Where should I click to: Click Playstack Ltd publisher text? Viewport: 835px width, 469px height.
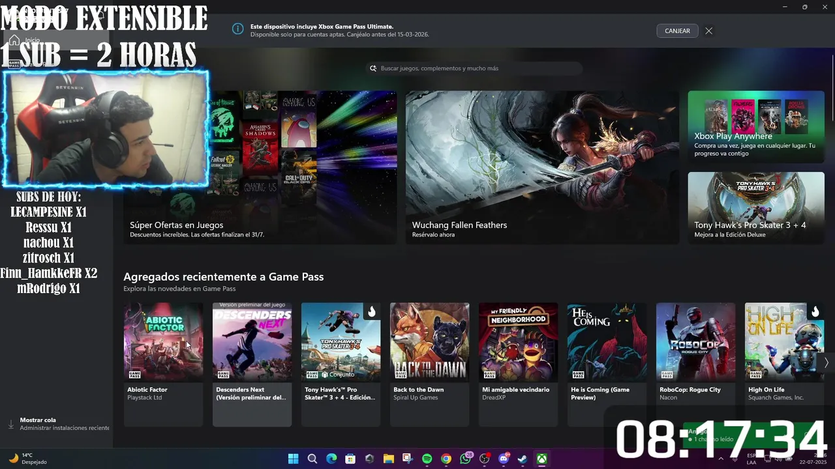145,397
